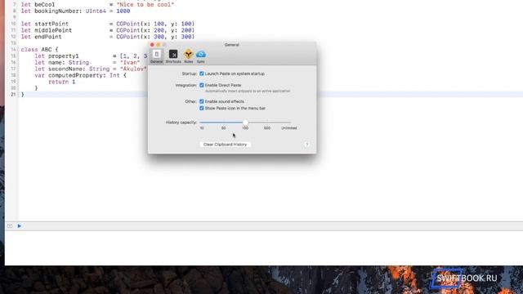523x294 pixels.
Task: Click the History capacity slider knob
Action: pos(245,122)
